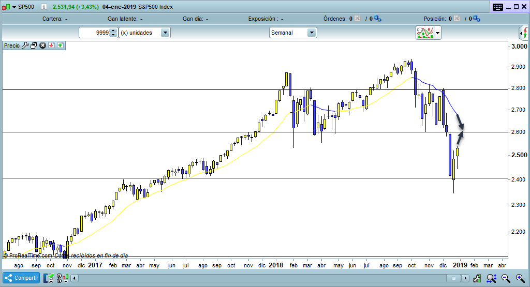This screenshot has width=530, height=287.
Task: Open the virtual keyboard icon in title bar
Action: [x=498, y=7]
